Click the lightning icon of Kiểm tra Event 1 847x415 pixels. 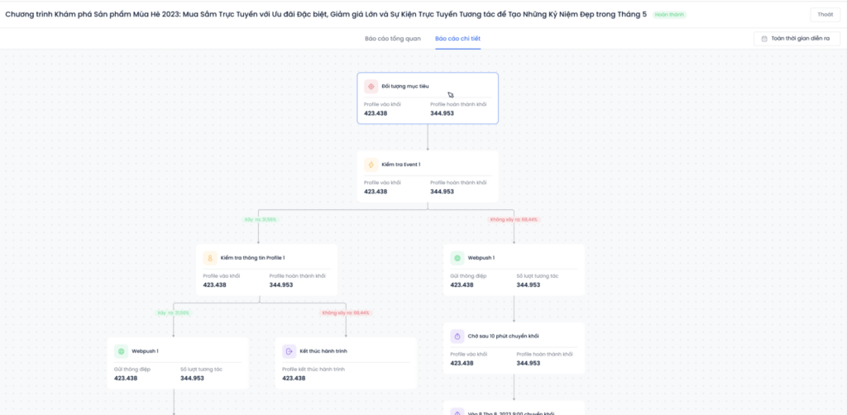371,165
